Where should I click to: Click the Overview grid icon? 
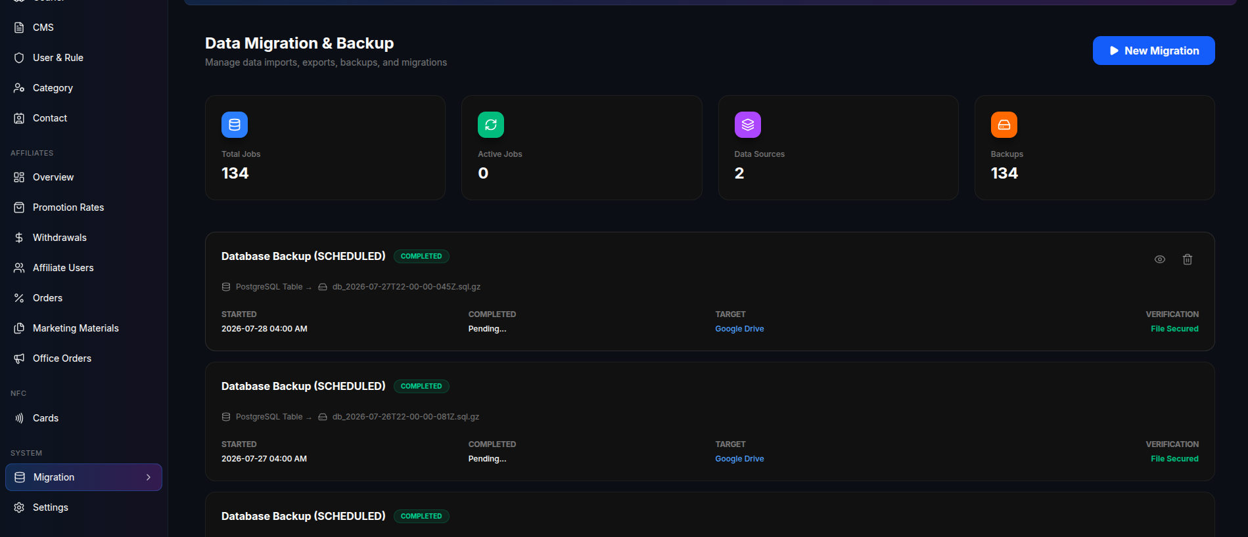[19, 177]
